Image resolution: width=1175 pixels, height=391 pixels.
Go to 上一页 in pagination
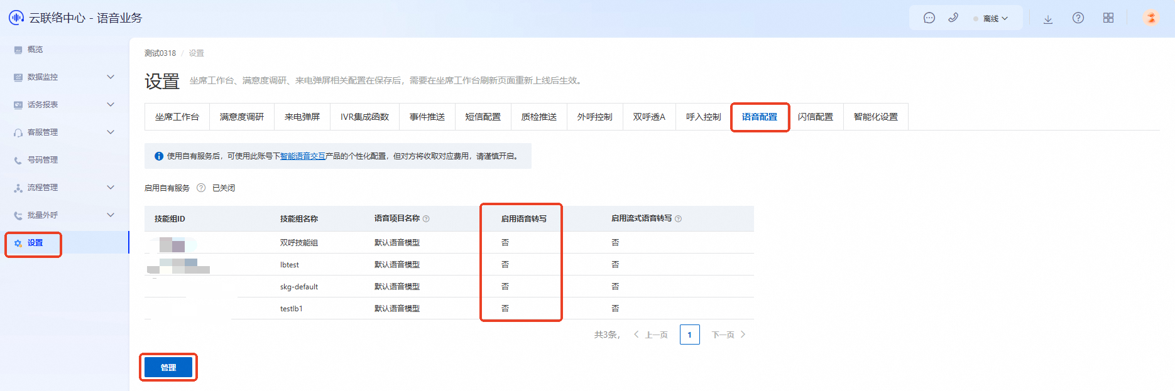651,335
